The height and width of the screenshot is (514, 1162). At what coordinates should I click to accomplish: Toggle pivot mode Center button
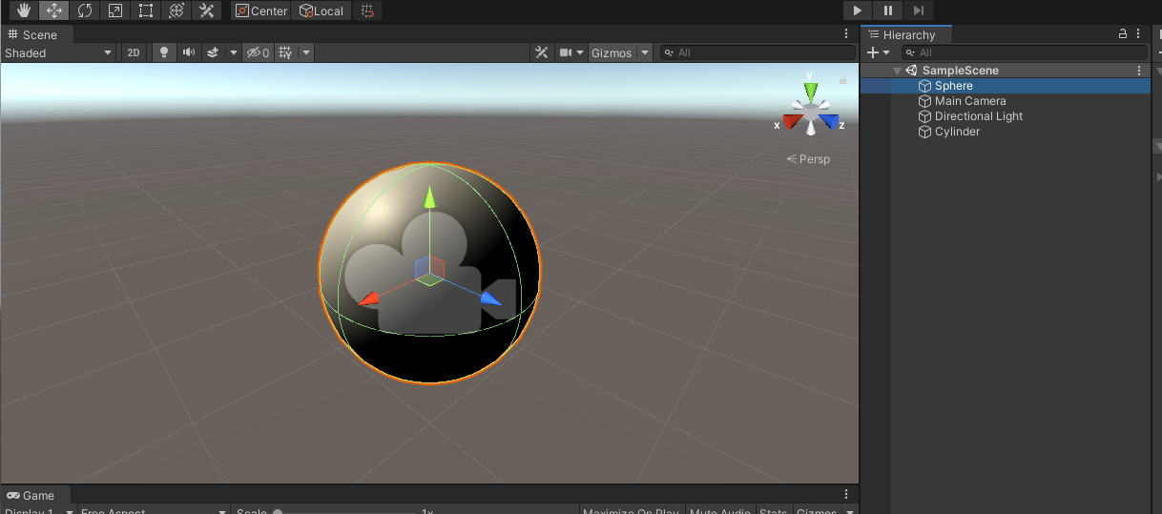coord(261,10)
